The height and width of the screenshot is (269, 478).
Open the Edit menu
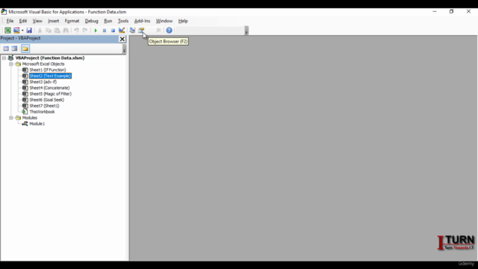coord(23,21)
